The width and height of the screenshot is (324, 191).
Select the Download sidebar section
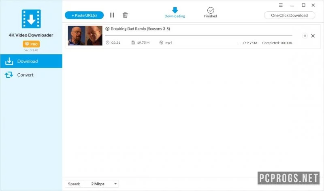[31, 61]
